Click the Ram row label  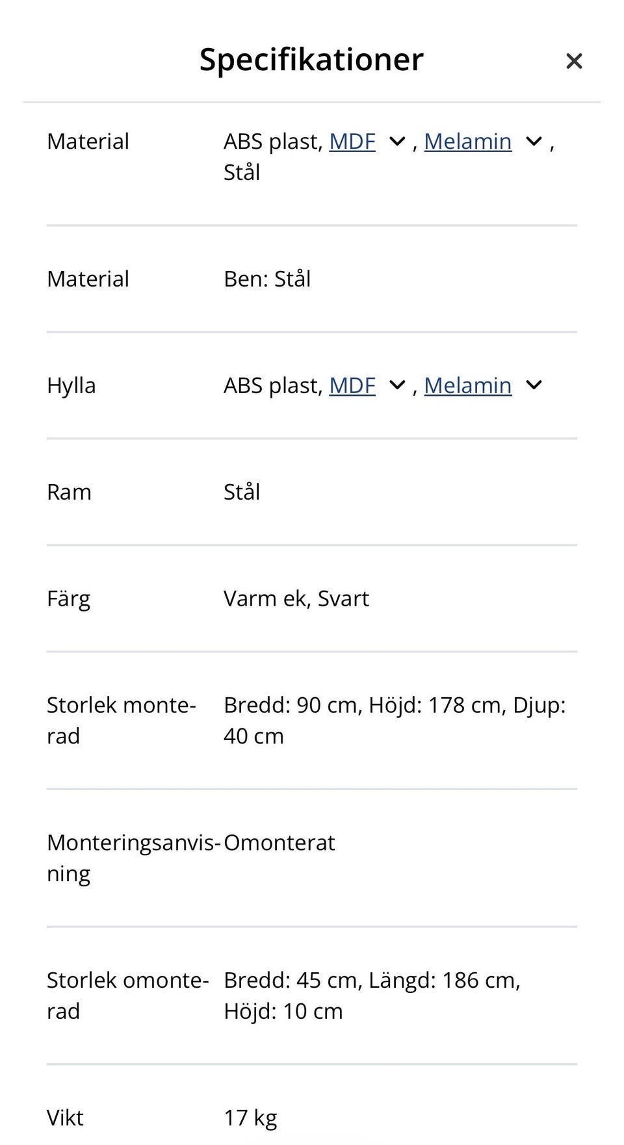69,493
